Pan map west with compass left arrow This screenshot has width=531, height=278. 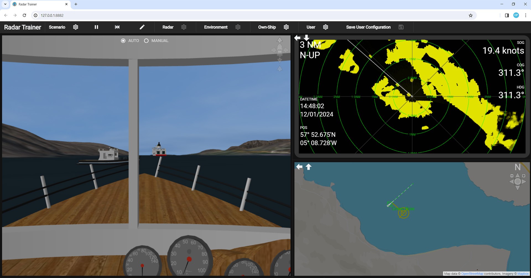tap(511, 182)
